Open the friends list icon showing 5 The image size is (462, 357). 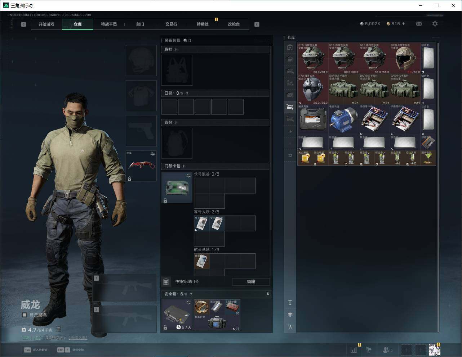388,349
